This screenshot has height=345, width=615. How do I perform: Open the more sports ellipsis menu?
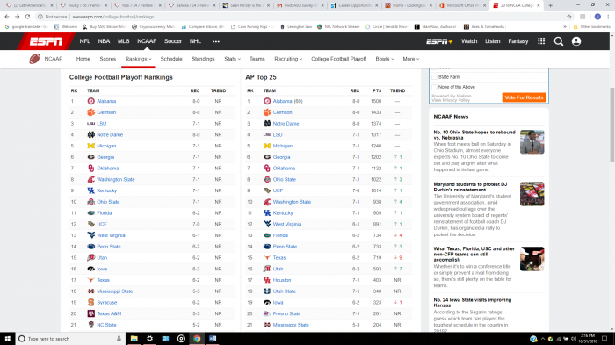click(x=216, y=41)
